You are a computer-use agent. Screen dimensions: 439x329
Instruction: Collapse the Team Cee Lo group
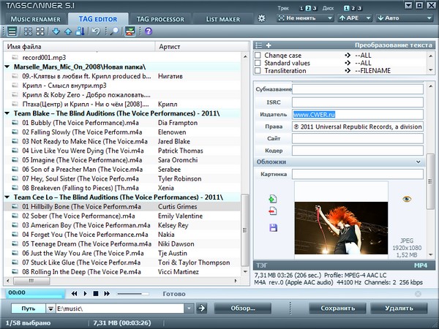click(7, 197)
